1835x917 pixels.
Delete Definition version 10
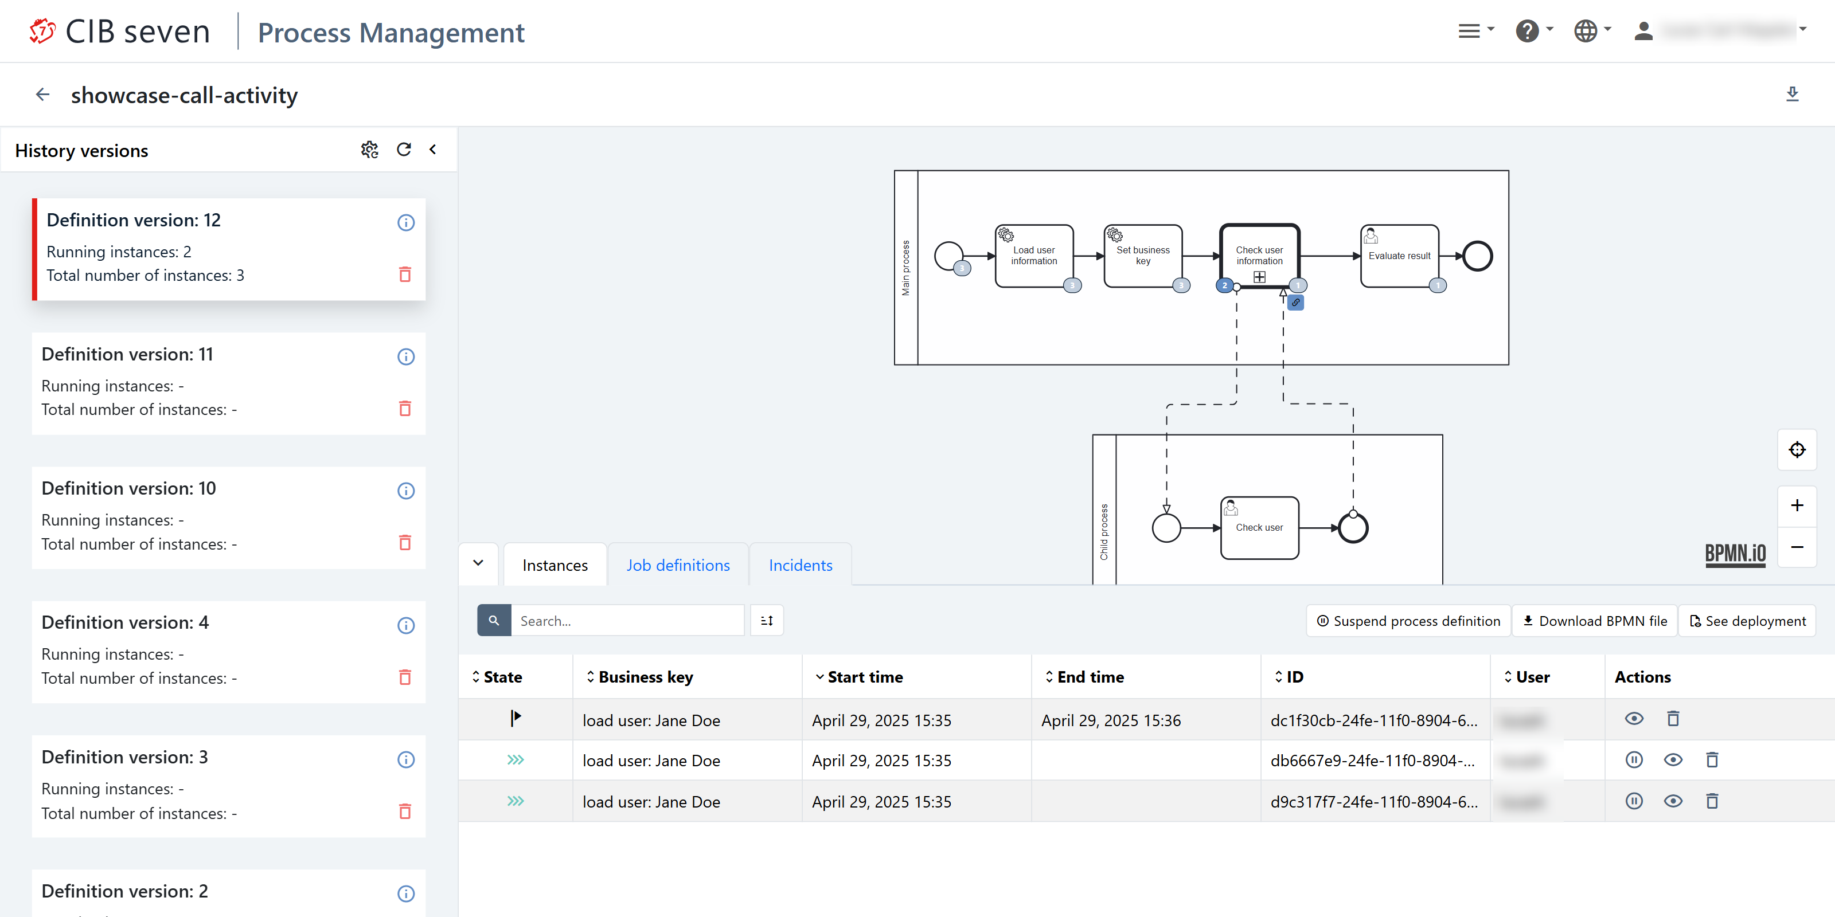pos(405,543)
